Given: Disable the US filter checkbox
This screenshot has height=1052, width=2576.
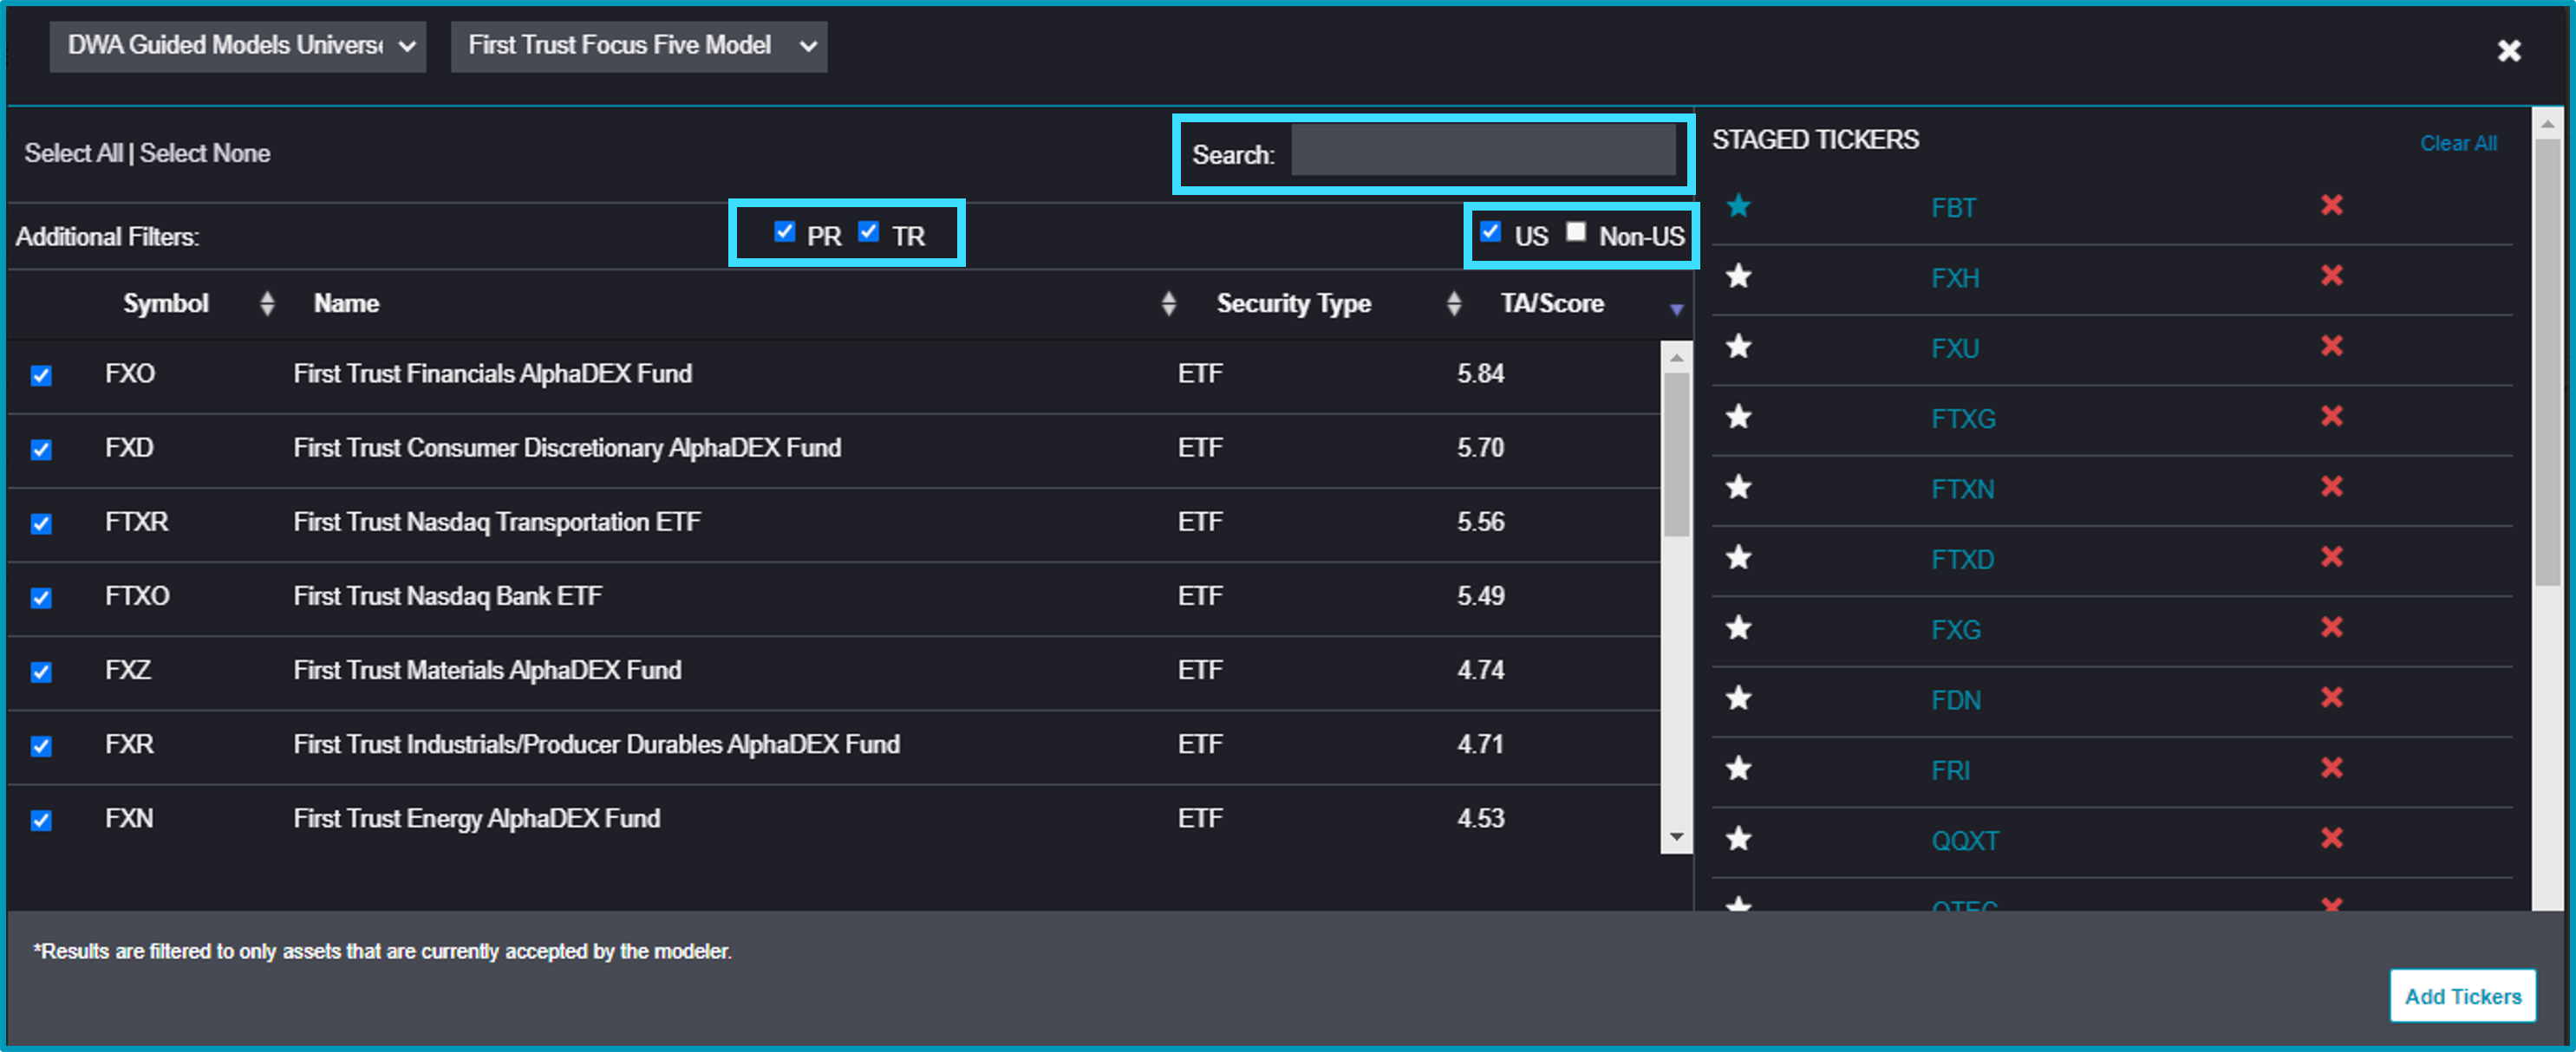Looking at the screenshot, I should [x=1491, y=231].
